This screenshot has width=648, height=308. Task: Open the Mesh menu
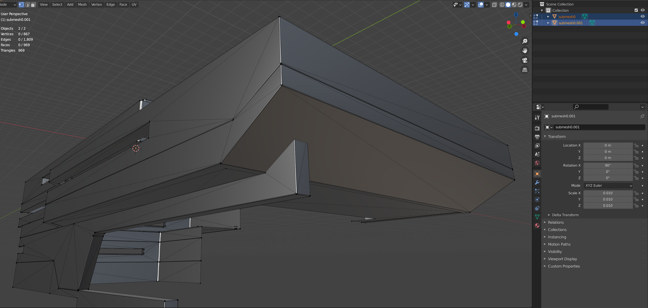pyautogui.click(x=82, y=5)
